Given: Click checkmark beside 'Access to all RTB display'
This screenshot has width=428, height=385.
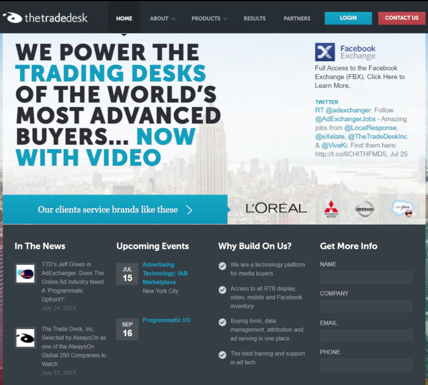Looking at the screenshot, I should [x=222, y=290].
